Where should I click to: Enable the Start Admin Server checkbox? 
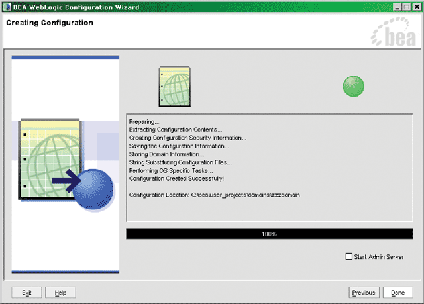(x=349, y=257)
